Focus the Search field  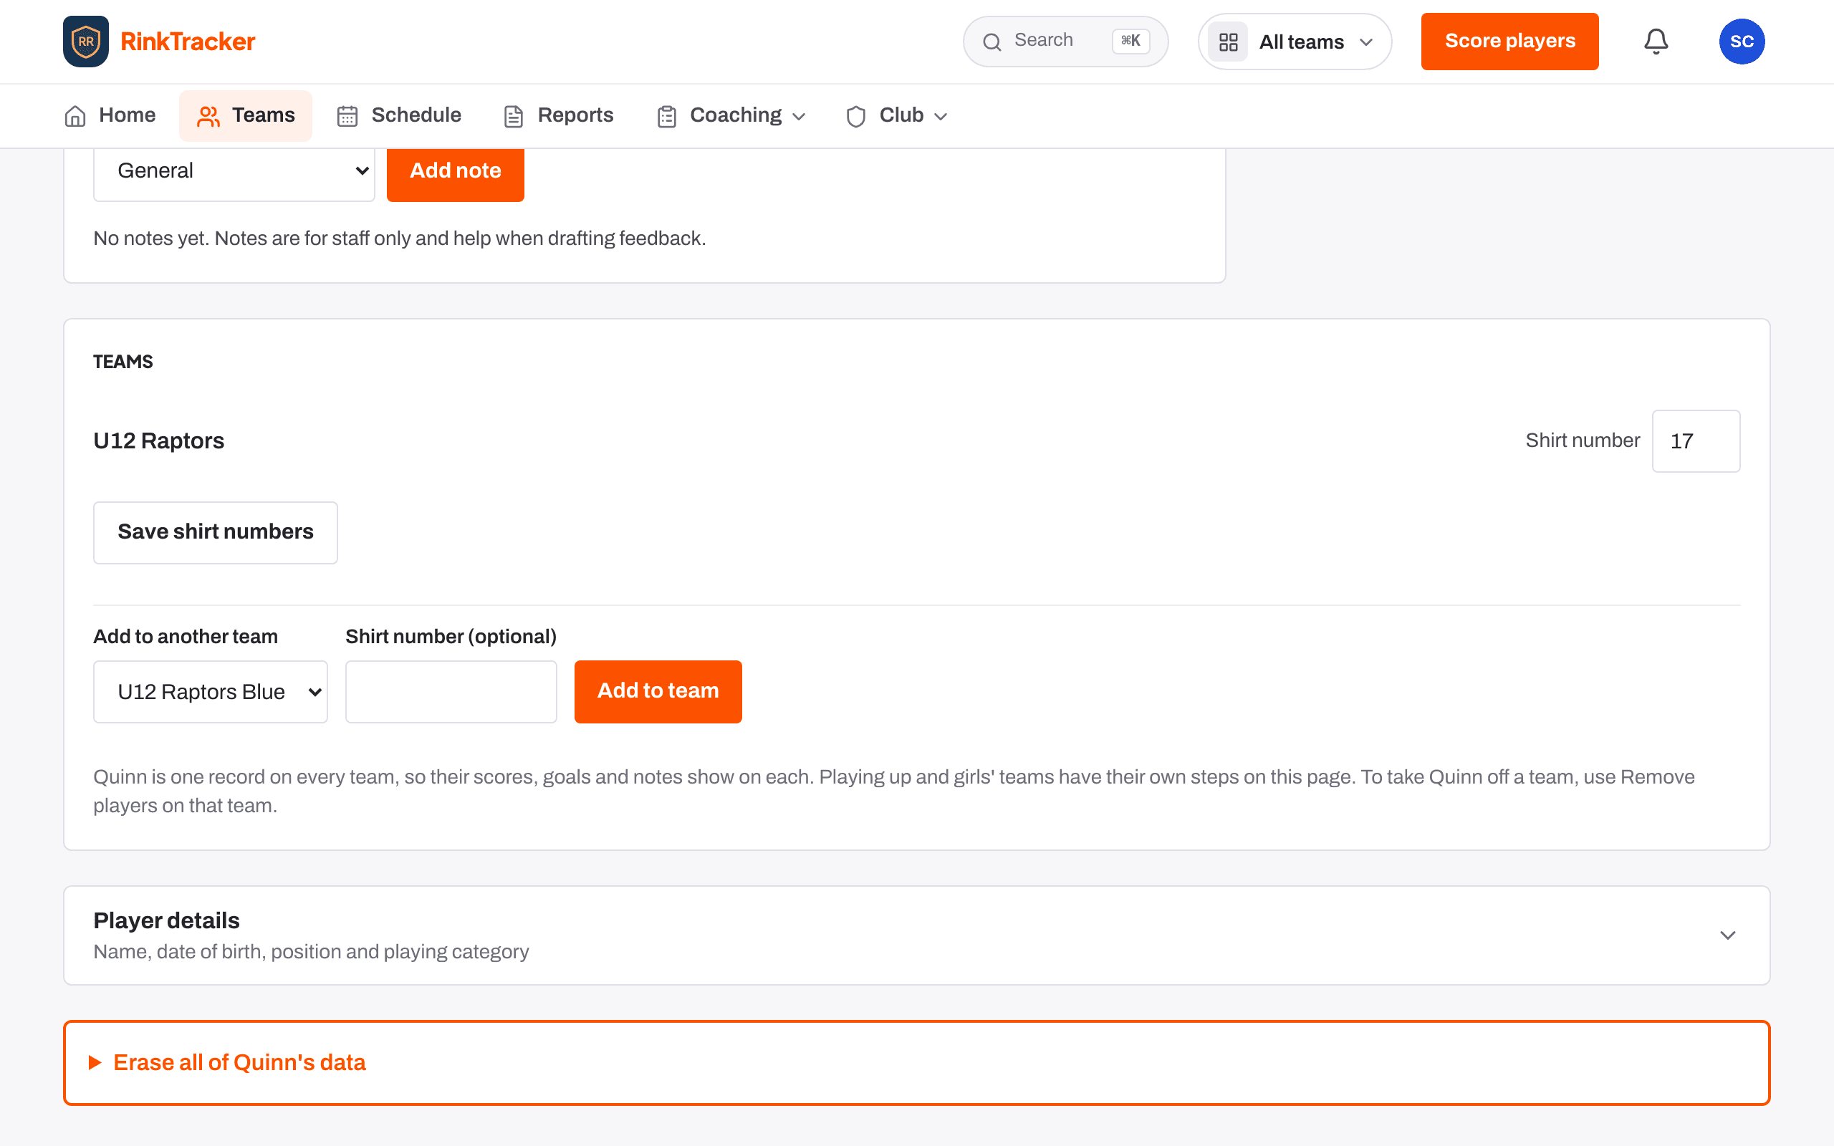1065,42
